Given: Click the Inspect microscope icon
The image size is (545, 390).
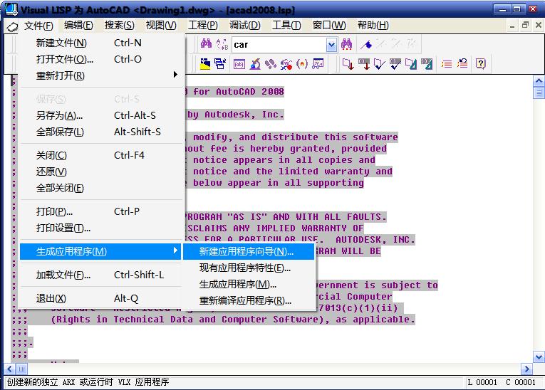Looking at the screenshot, I should tap(255, 63).
